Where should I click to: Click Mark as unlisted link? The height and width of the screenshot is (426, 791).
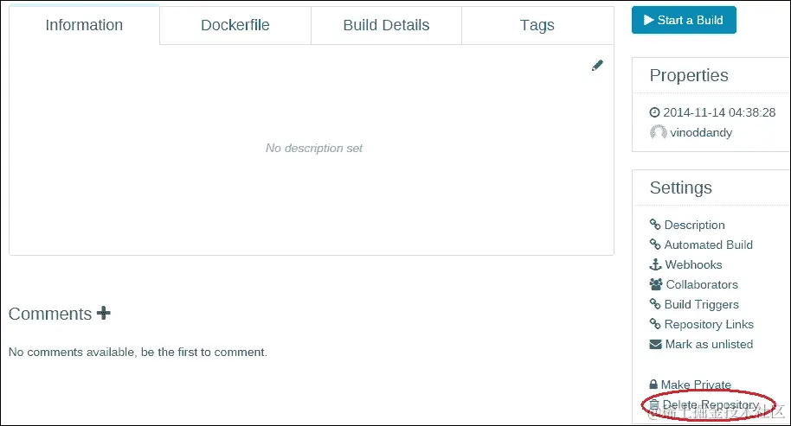coord(709,345)
